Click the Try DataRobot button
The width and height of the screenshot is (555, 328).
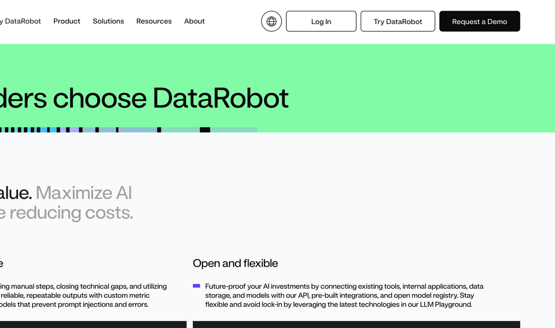[398, 21]
